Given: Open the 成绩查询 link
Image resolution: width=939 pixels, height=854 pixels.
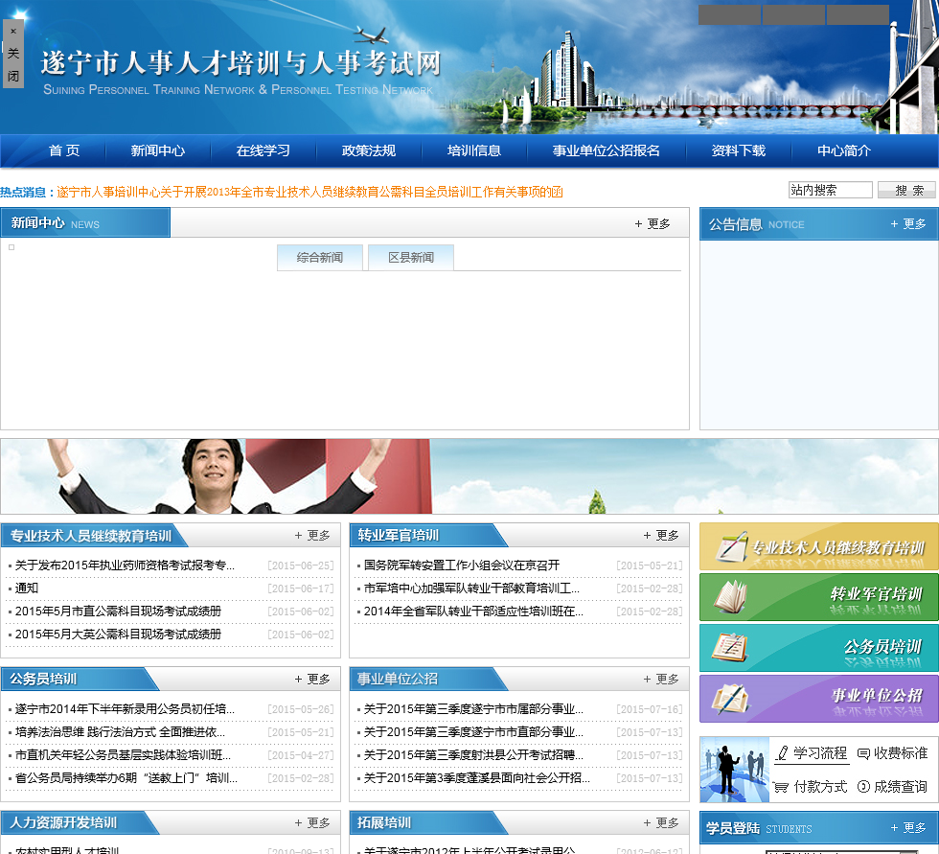Looking at the screenshot, I should [x=900, y=786].
